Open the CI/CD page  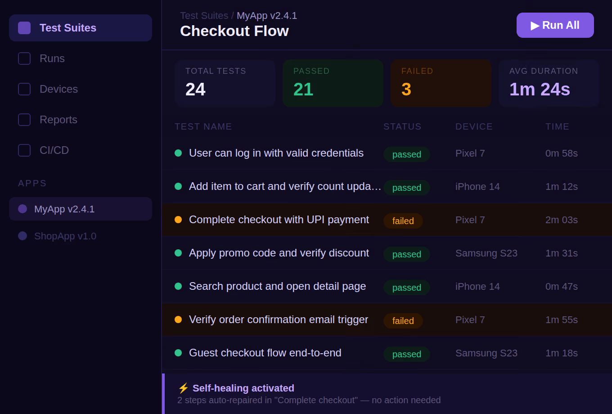[x=81, y=150]
